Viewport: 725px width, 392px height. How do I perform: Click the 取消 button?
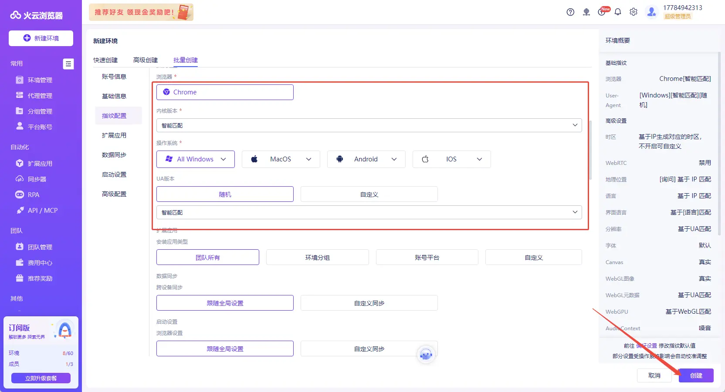click(654, 375)
